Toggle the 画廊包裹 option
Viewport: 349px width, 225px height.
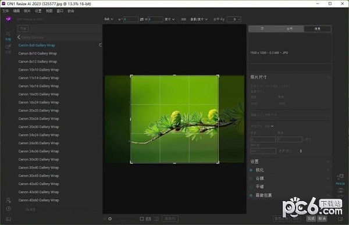tap(251, 195)
